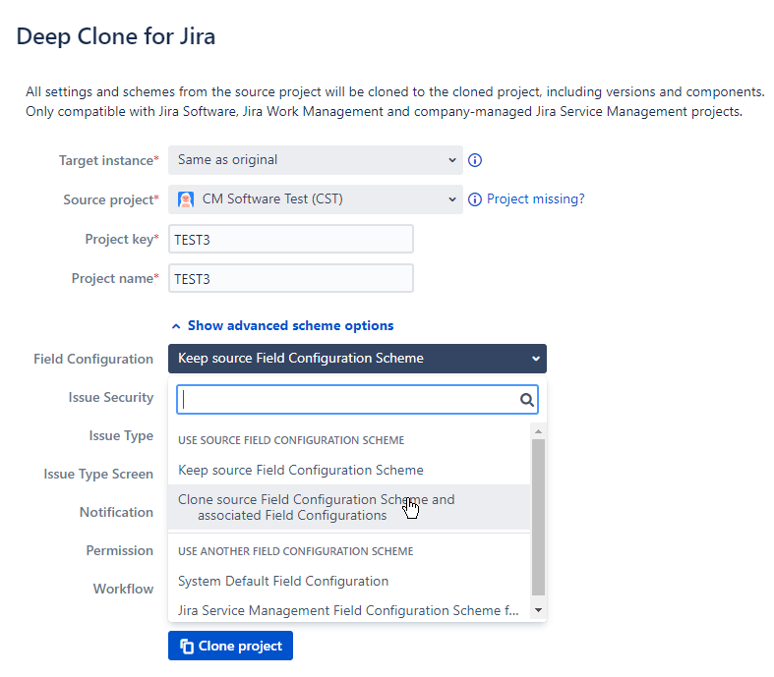Click copy icon on Clone project button
774x677 pixels.
[x=187, y=646]
